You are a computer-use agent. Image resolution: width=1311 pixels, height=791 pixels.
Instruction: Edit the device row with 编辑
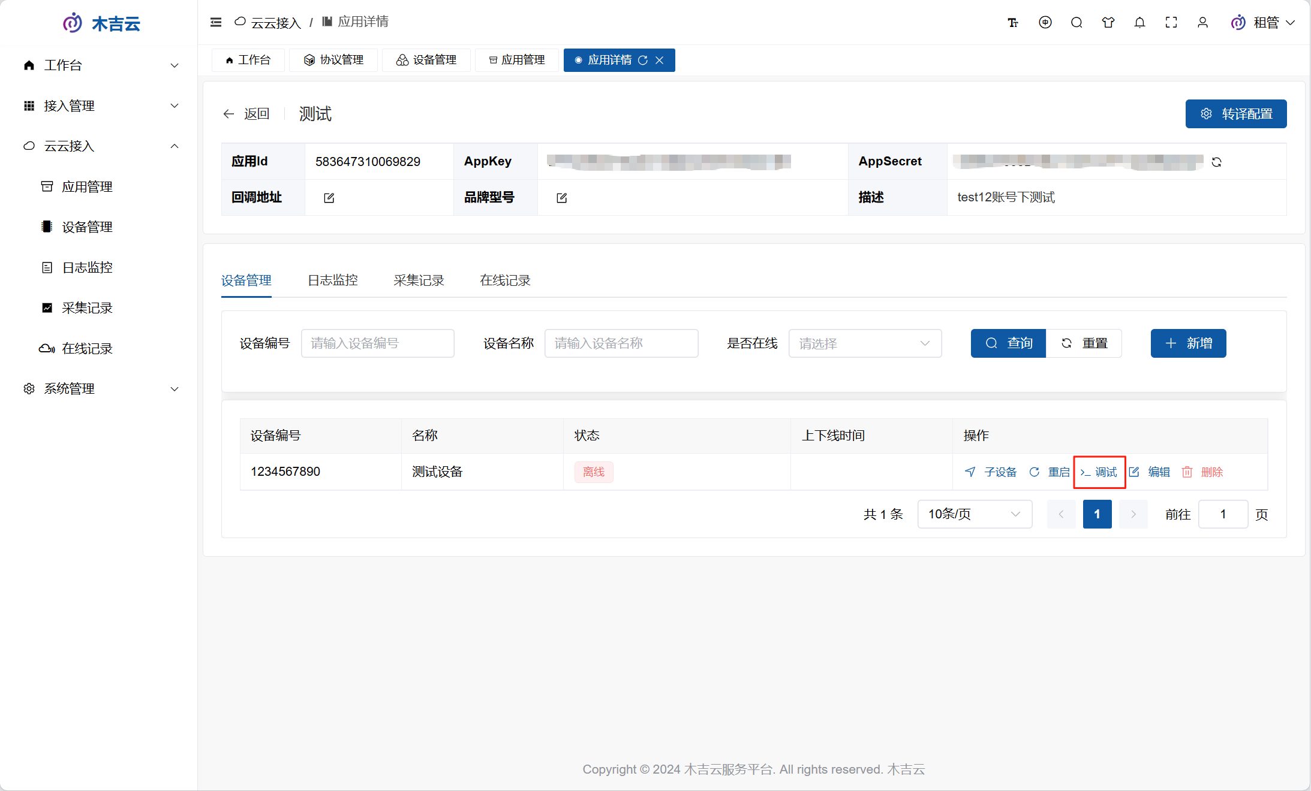point(1149,472)
